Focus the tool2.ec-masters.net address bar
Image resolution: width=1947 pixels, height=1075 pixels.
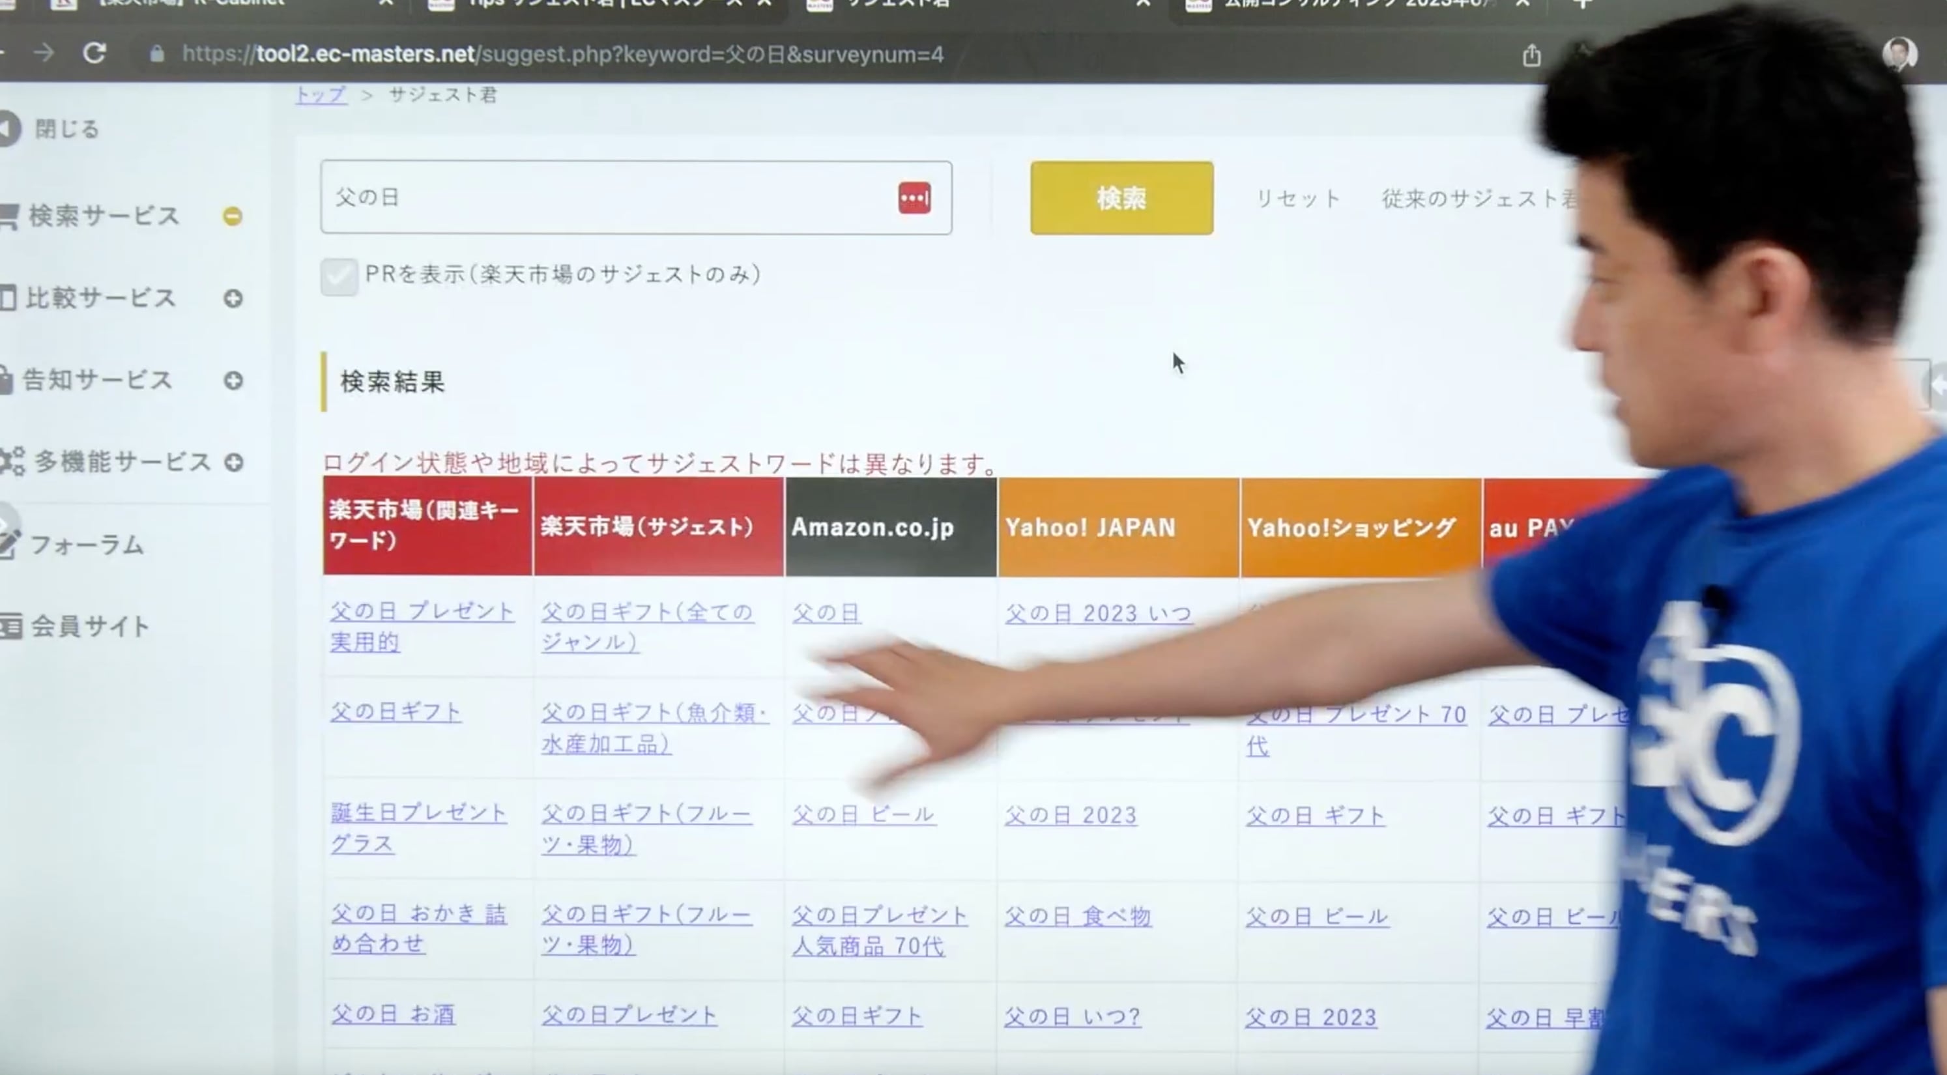click(x=562, y=55)
